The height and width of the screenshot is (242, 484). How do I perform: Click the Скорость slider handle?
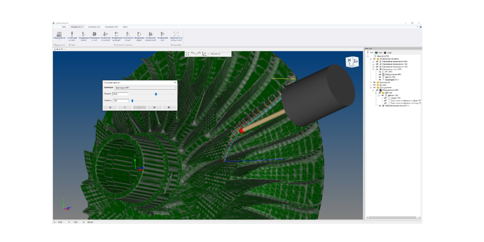tap(133, 101)
